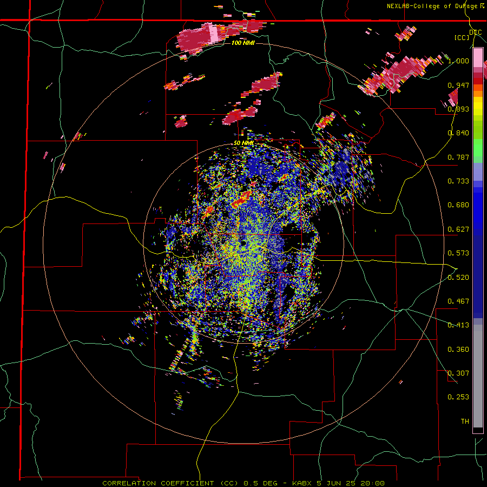Image resolution: width=487 pixels, height=487 pixels.
Task: Click the black radar site dot at ring center
Action: pyautogui.click(x=243, y=243)
